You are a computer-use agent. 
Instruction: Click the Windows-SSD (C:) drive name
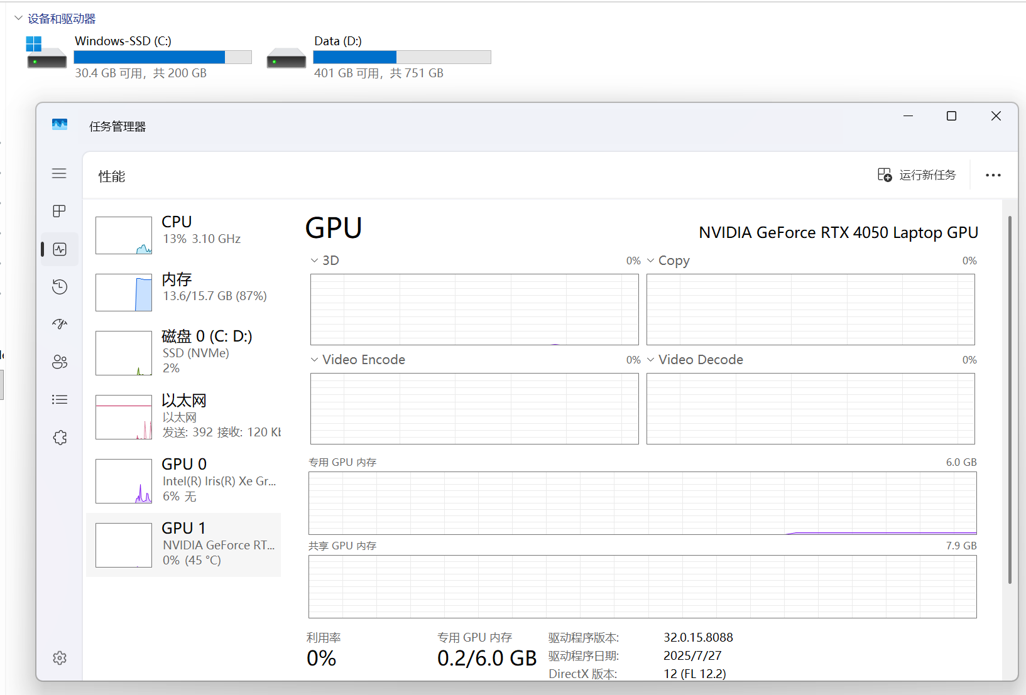[x=123, y=41]
